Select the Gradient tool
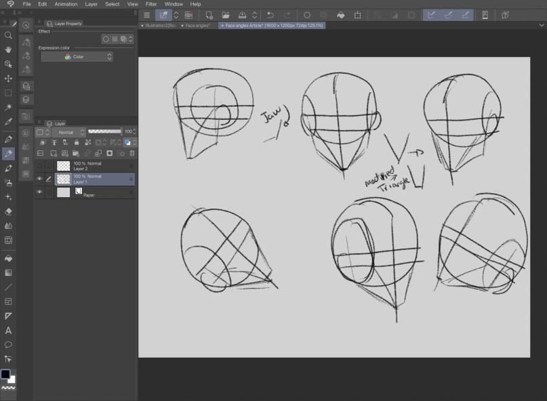The width and height of the screenshot is (547, 401). [8, 272]
